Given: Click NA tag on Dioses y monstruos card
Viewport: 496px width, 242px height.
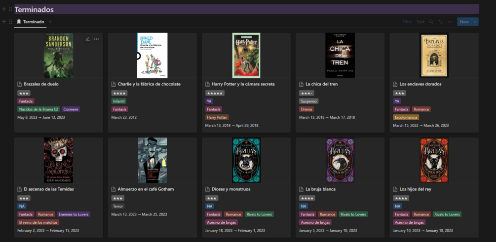Looking at the screenshot, I should (209, 207).
